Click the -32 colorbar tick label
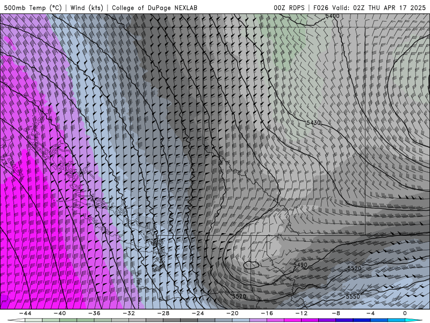 coord(129,313)
